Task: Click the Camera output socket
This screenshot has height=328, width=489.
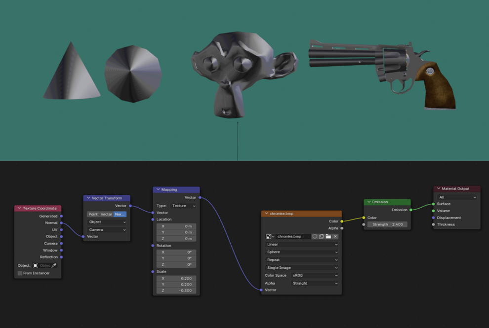Action: point(61,244)
